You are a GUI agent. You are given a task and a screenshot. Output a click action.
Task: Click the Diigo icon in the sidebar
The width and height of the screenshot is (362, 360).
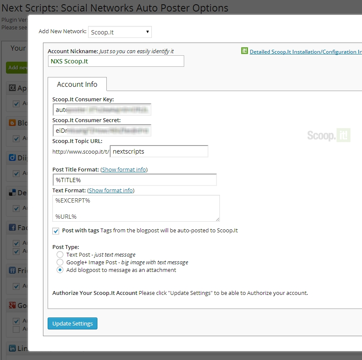tap(12, 157)
